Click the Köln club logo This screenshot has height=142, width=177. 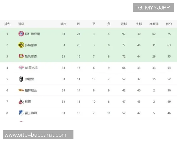pyautogui.click(x=21, y=101)
